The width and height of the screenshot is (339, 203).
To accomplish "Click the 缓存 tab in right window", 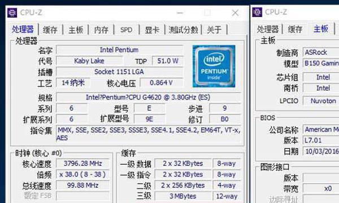I will pyautogui.click(x=295, y=29).
